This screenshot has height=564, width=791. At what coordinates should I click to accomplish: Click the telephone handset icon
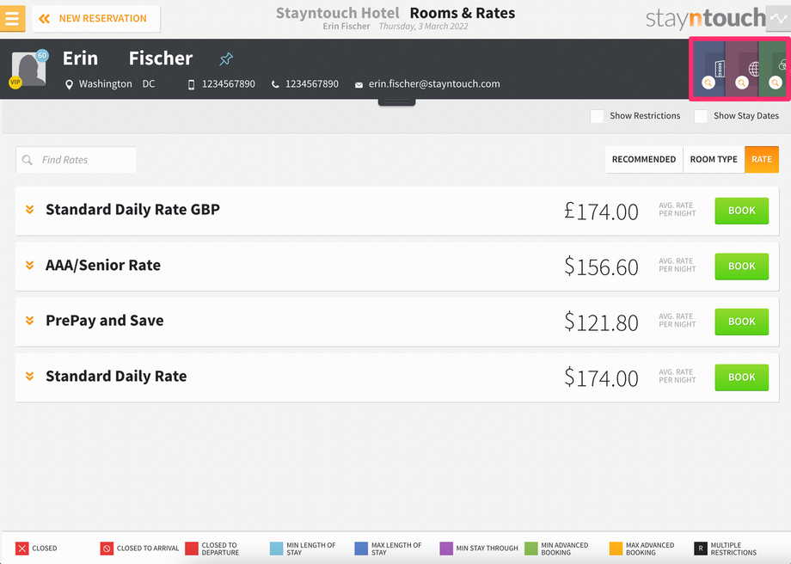tap(275, 85)
